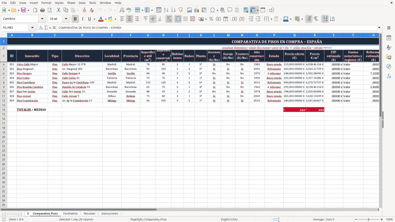Toggle Wrap Text
Viewport: 395px width, 222px height.
pos(169,19)
